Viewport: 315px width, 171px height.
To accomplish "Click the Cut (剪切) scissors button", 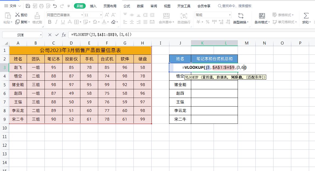I will tap(21, 15).
